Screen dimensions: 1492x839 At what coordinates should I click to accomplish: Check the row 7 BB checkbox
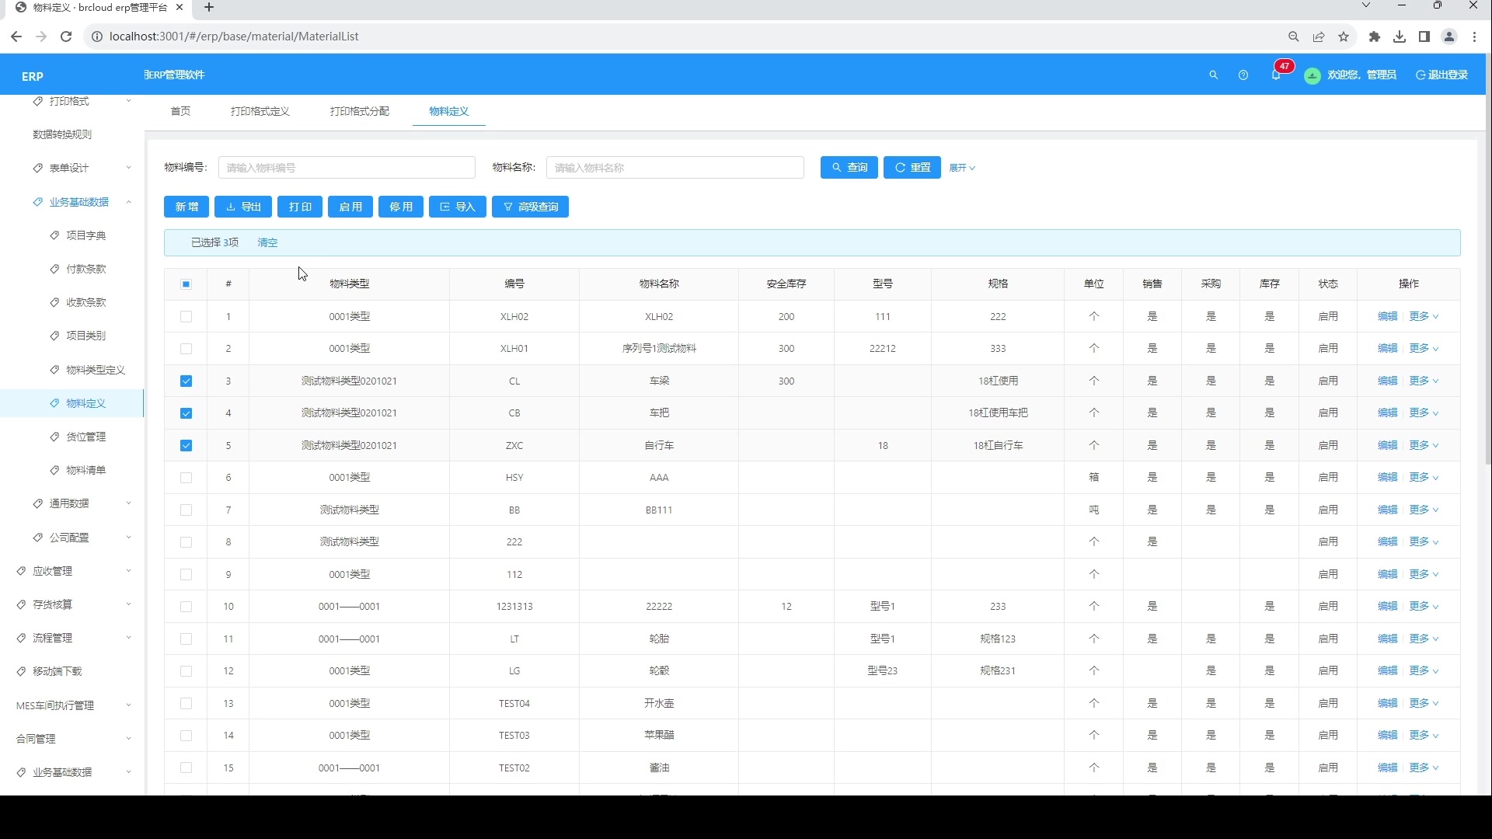[186, 510]
